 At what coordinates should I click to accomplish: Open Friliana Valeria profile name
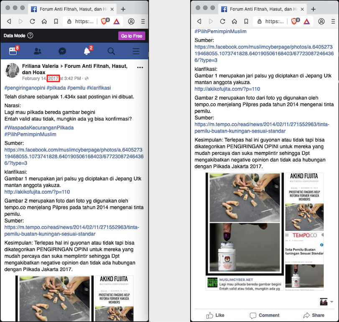tap(40, 66)
